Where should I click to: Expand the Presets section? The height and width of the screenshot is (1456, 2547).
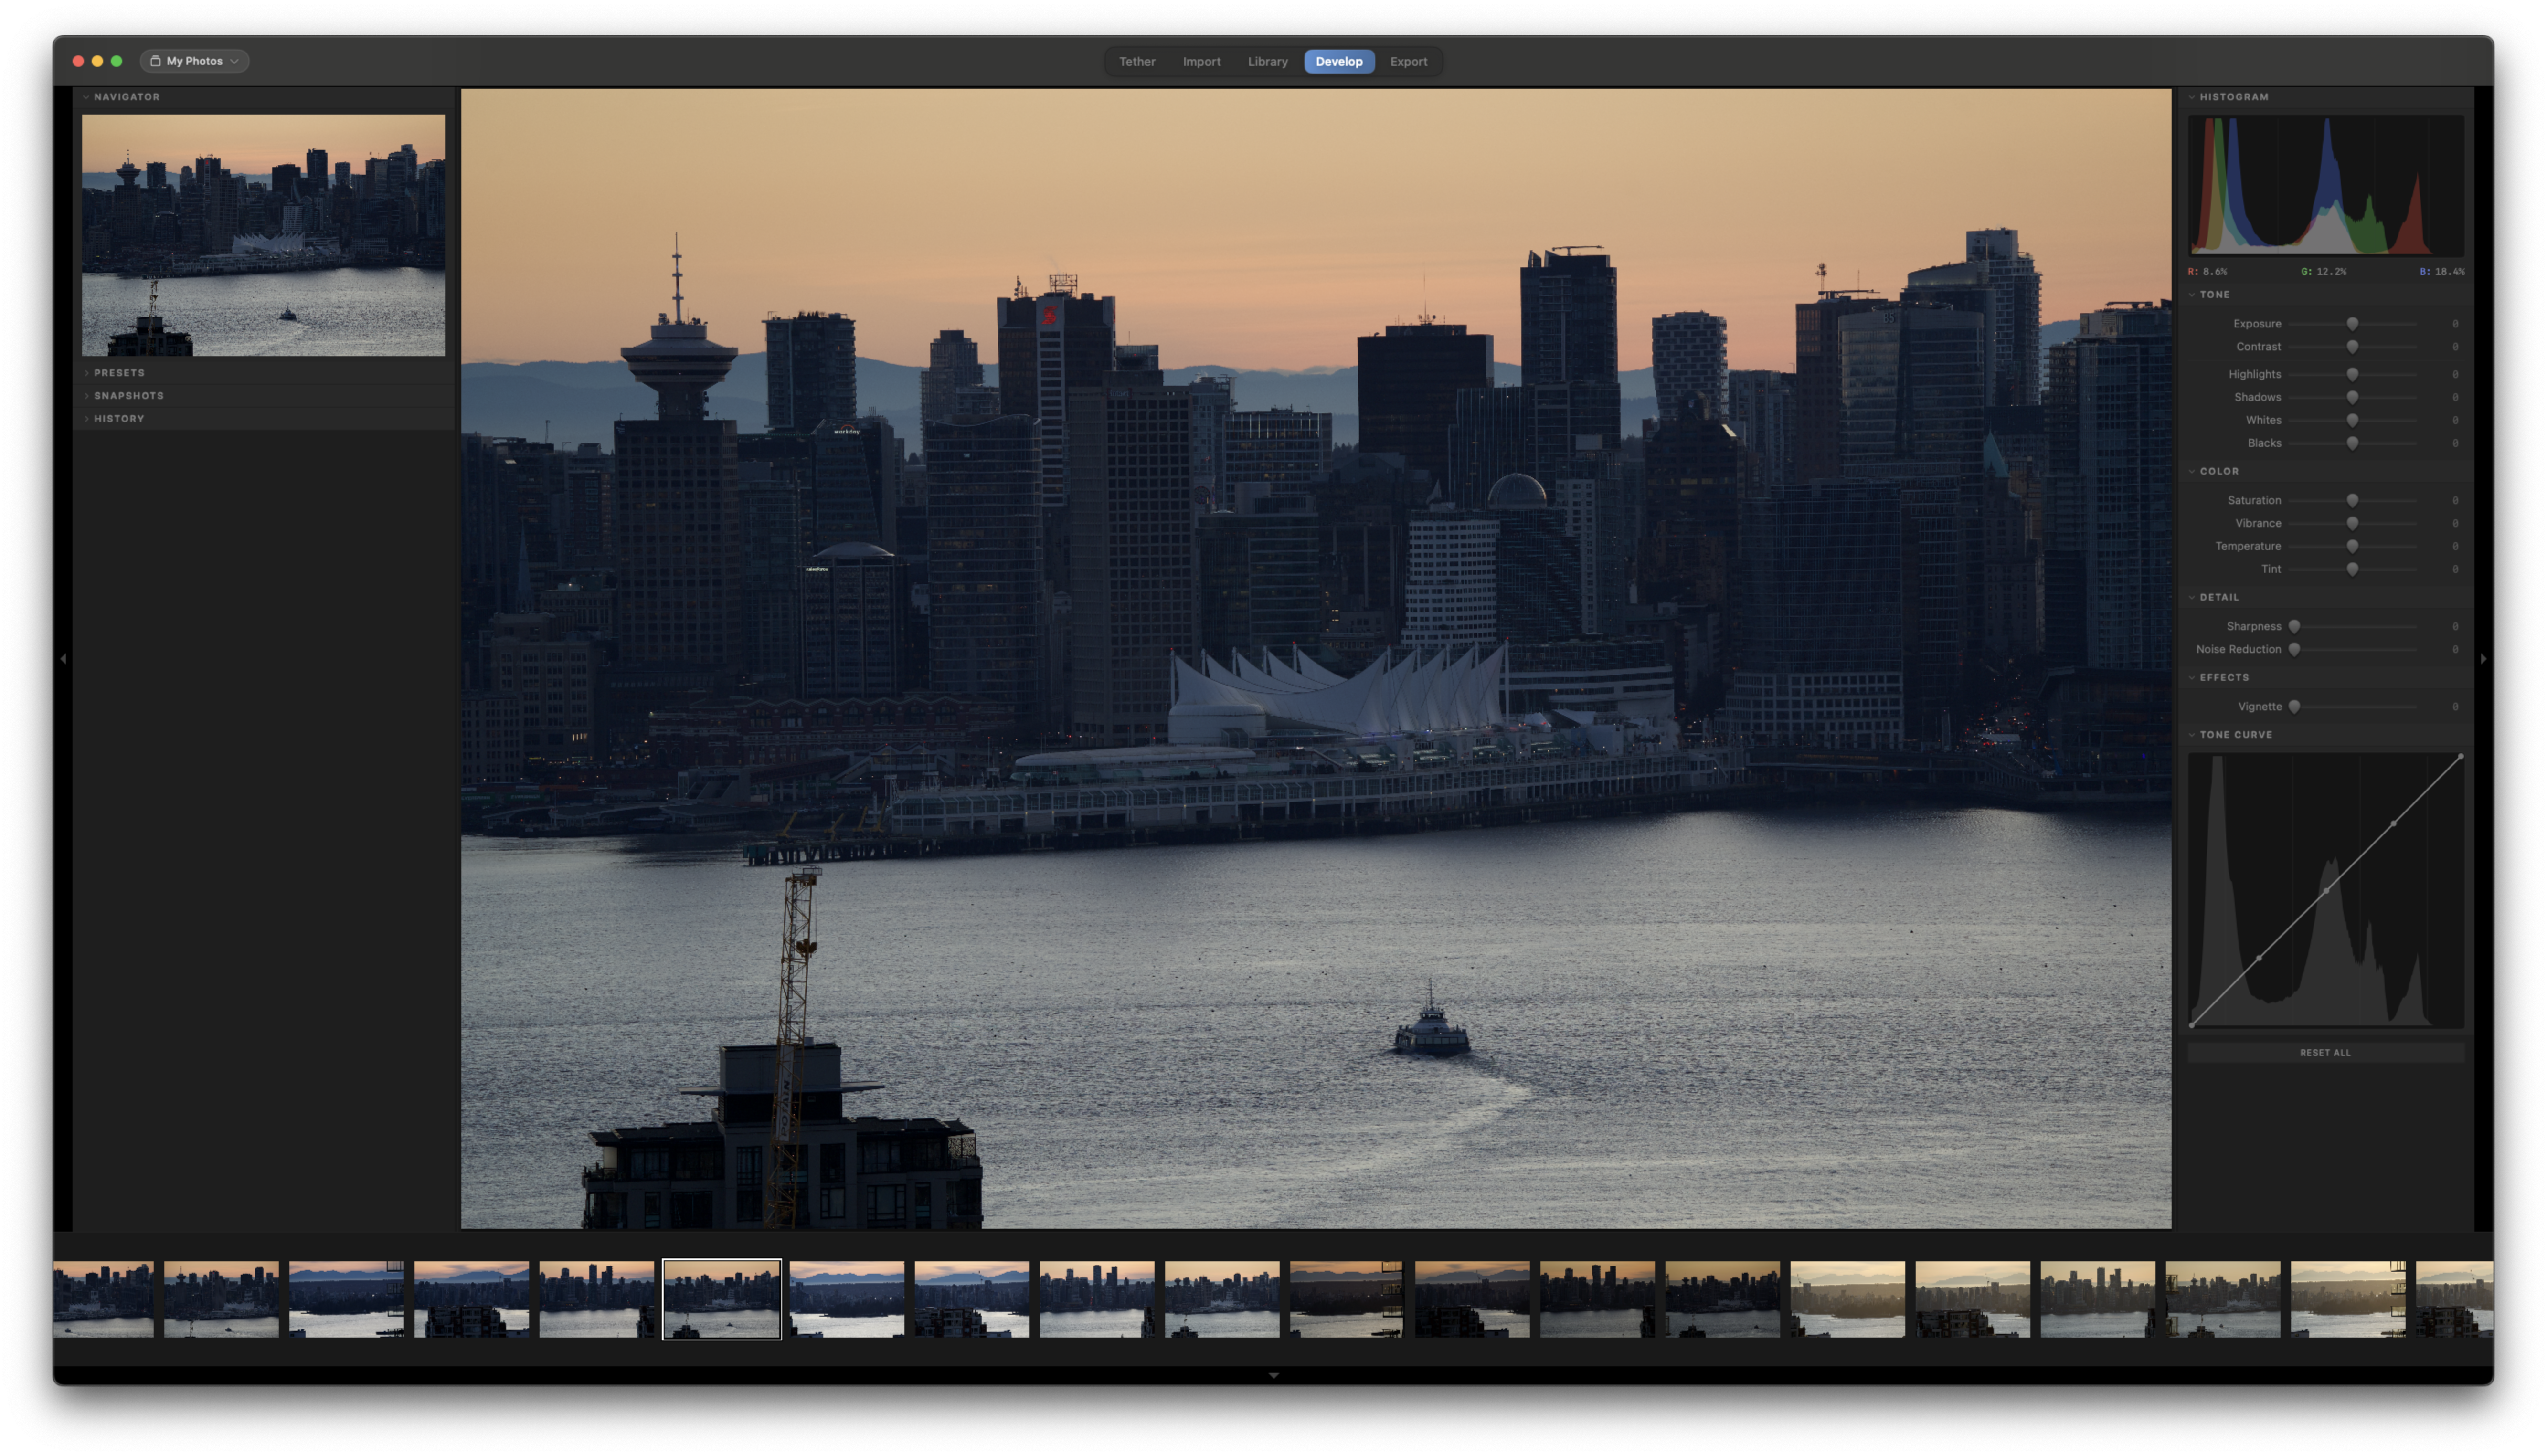[119, 373]
